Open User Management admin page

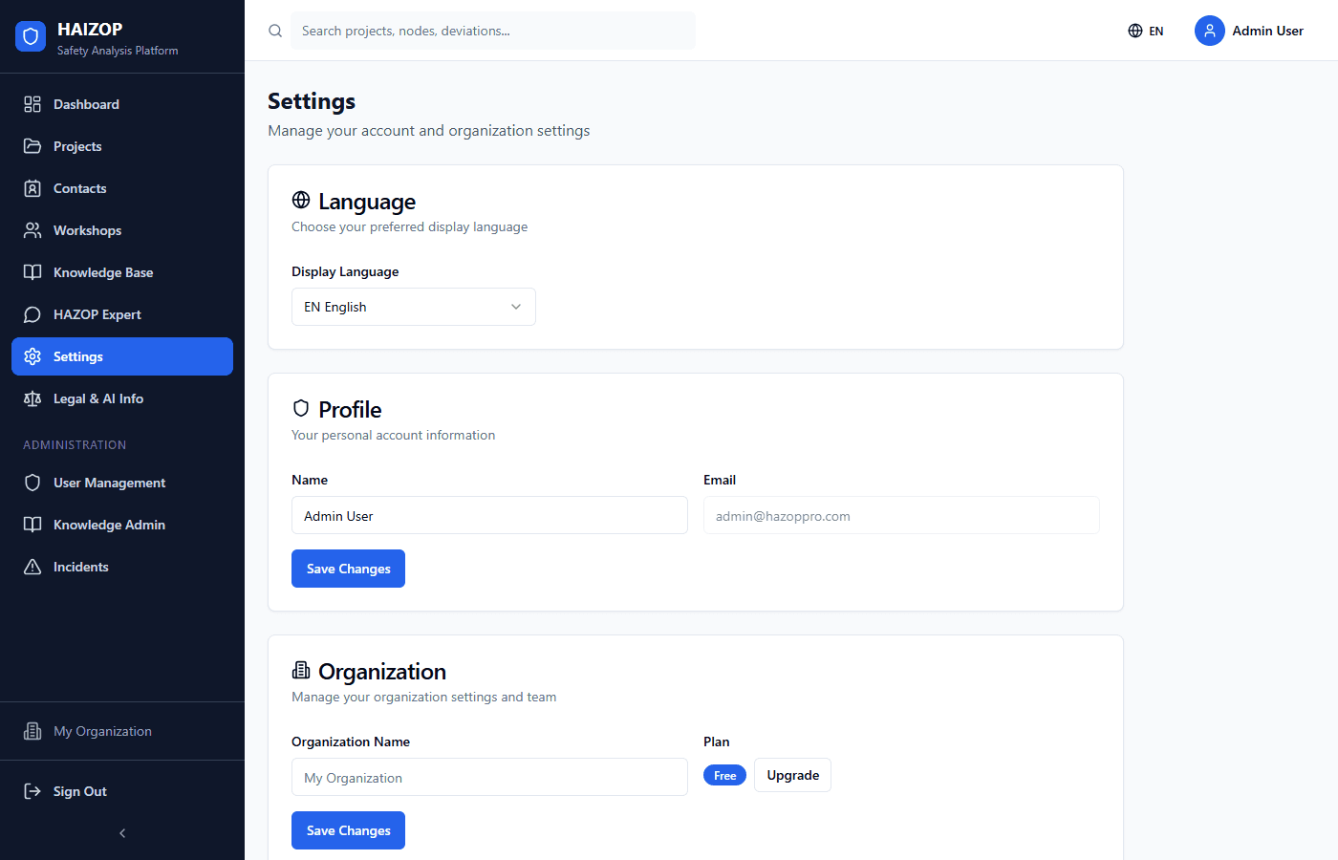pyautogui.click(x=109, y=483)
